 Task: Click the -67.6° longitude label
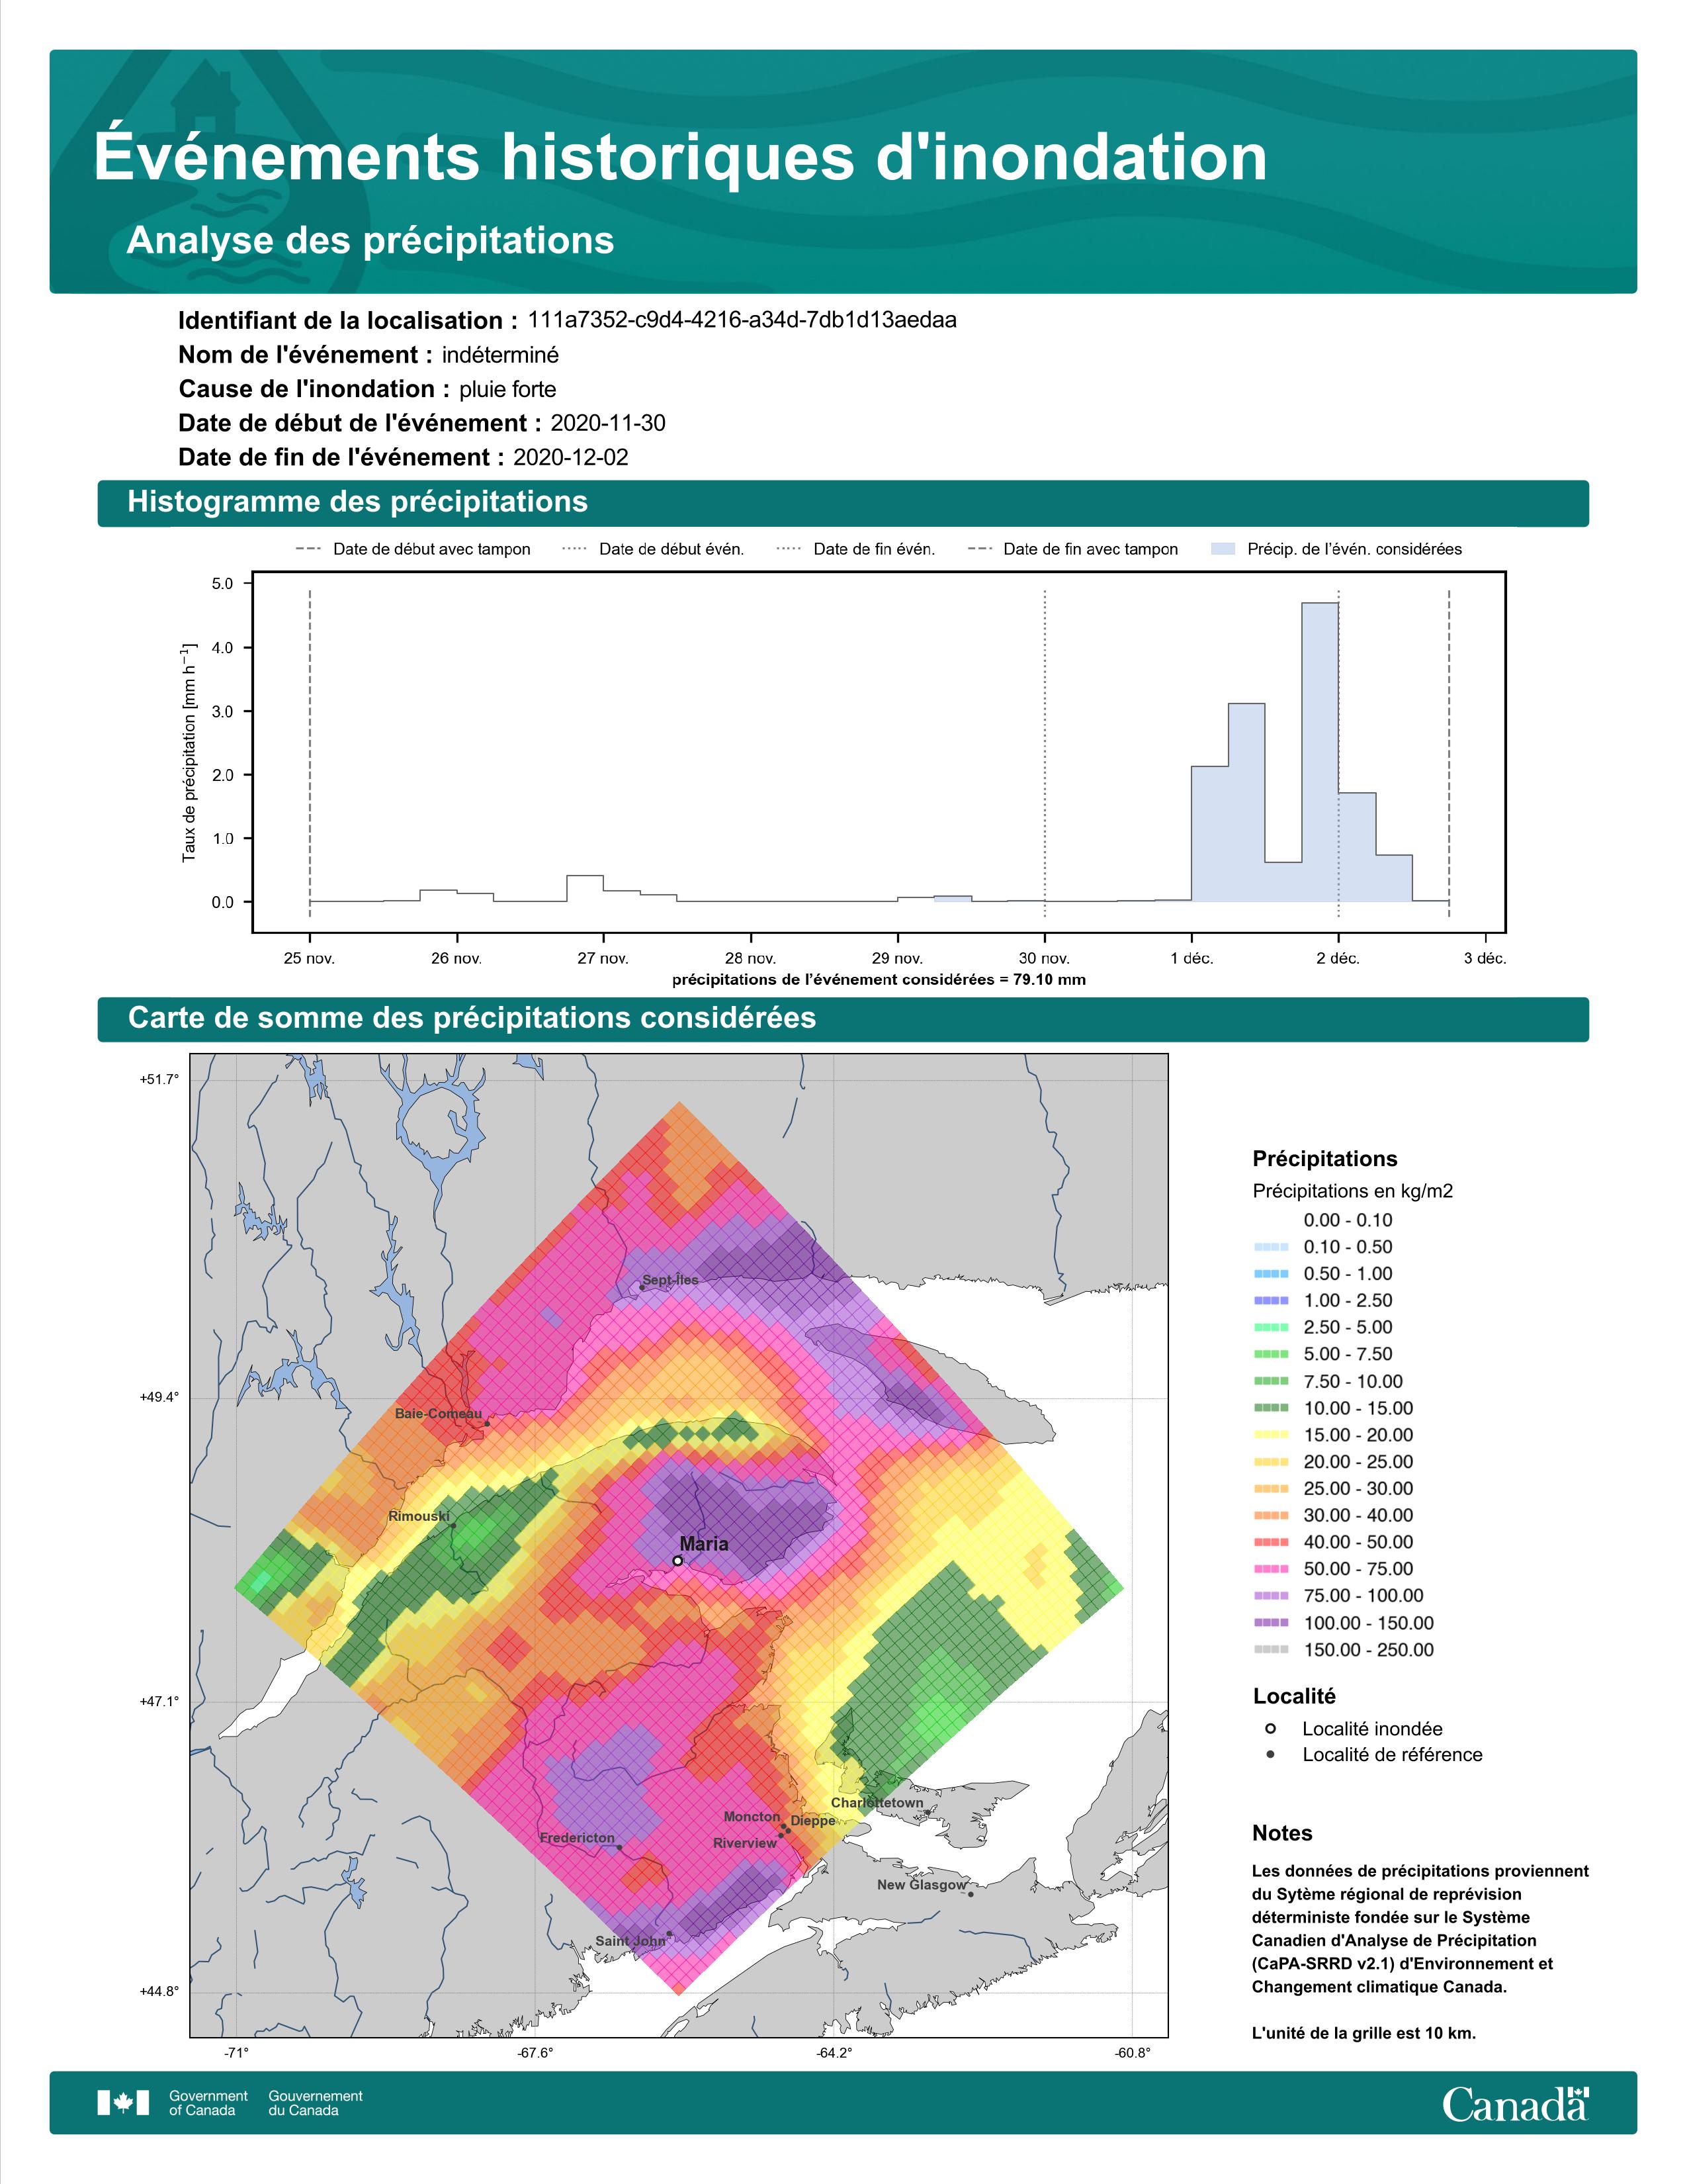pos(535,2053)
